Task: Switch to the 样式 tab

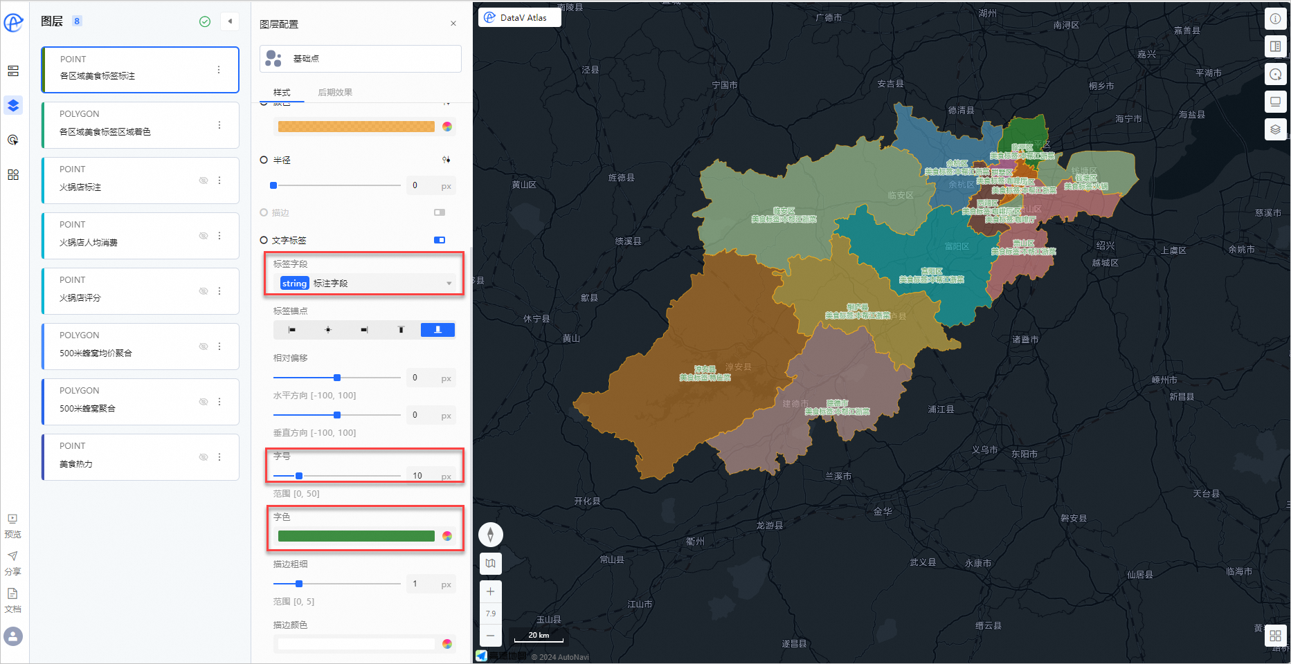Action: click(x=282, y=92)
